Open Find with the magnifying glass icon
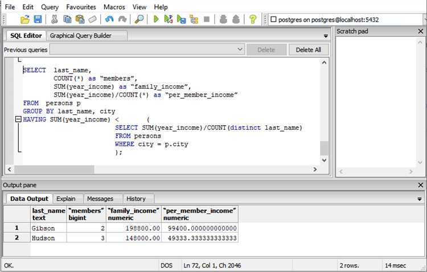Viewport: 427px width, 272px height. (139, 19)
